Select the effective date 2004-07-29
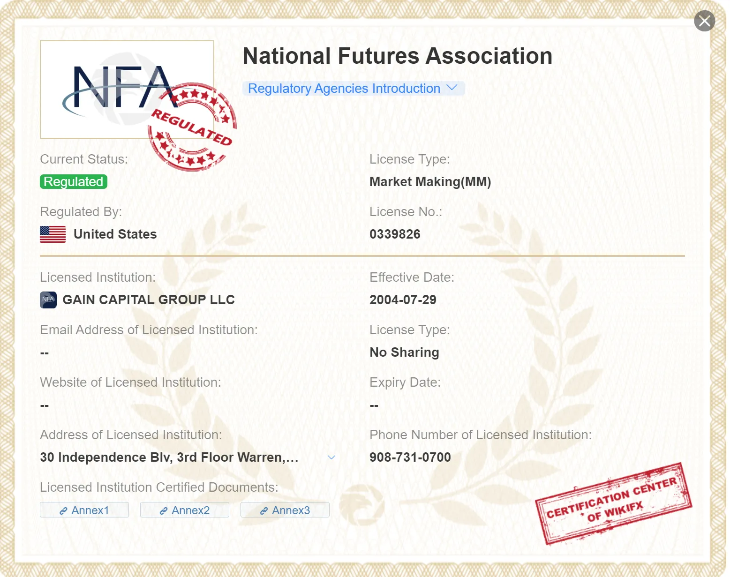 [403, 300]
